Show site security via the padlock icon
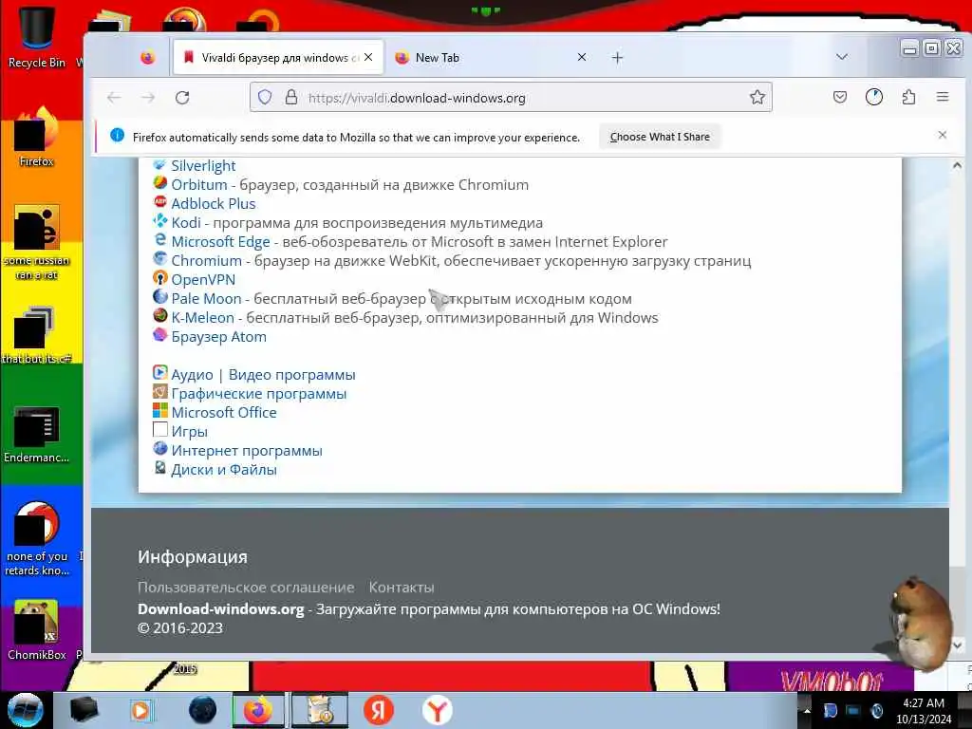Screen dimensions: 972x729 tap(290, 98)
